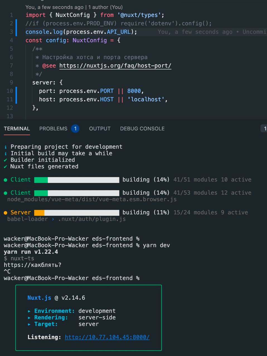Click 'yarn run v1.22.4' terminal line
267x356 pixels.
click(31, 252)
